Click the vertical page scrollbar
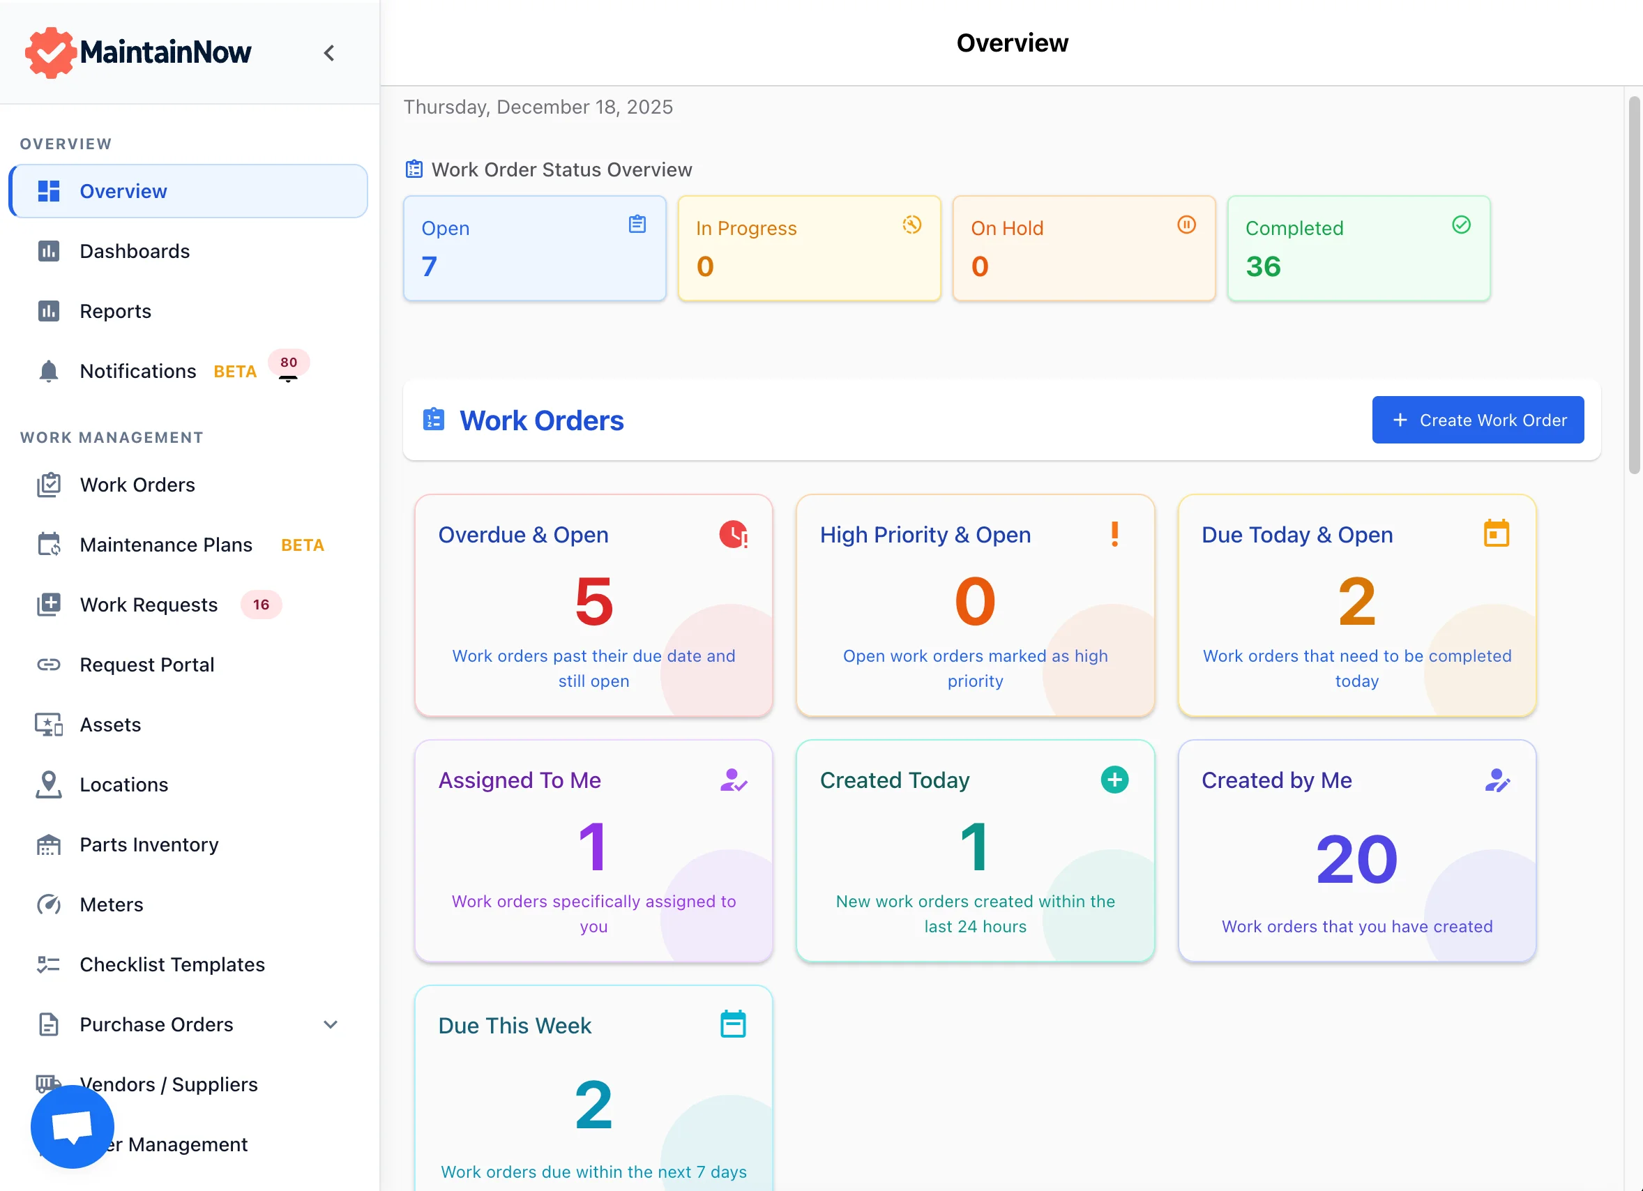Viewport: 1643px width, 1191px height. pyautogui.click(x=1633, y=285)
